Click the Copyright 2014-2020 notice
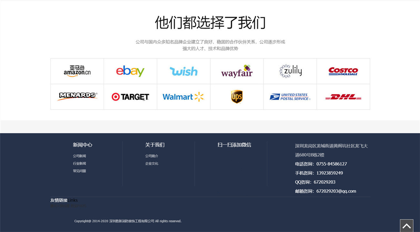 pos(128,221)
